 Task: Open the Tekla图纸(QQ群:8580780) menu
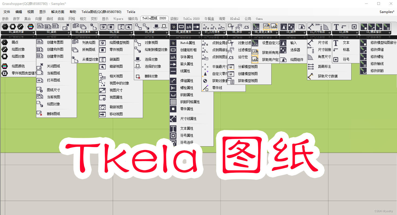point(101,12)
